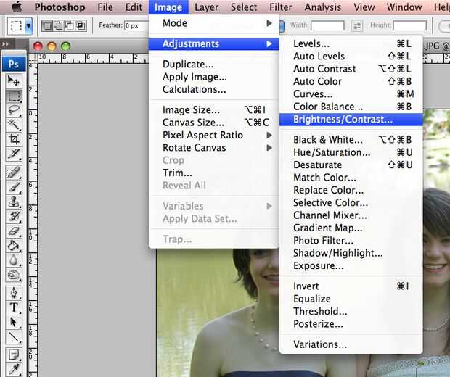Choose Add to Selection mode
This screenshot has height=377, width=450.
point(58,26)
